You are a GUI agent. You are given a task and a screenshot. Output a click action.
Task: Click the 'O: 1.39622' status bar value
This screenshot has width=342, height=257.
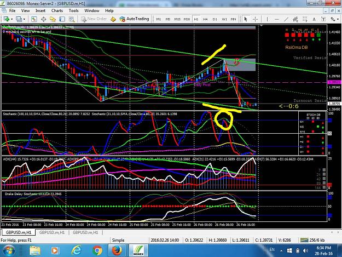[x=194, y=240]
